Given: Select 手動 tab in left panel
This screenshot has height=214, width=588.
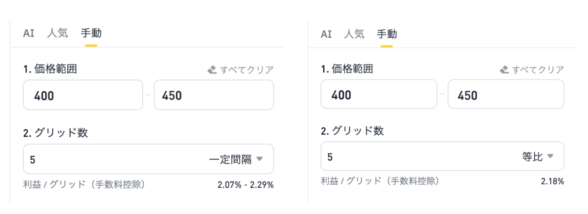Looking at the screenshot, I should point(91,33).
